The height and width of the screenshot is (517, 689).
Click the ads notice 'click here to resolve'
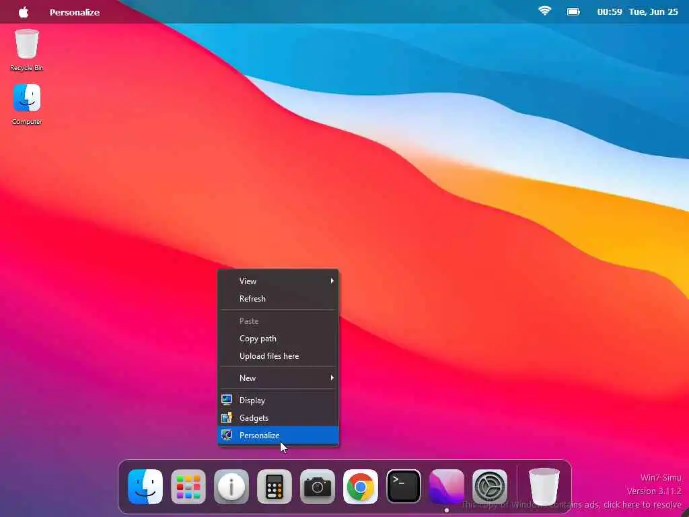tap(643, 504)
